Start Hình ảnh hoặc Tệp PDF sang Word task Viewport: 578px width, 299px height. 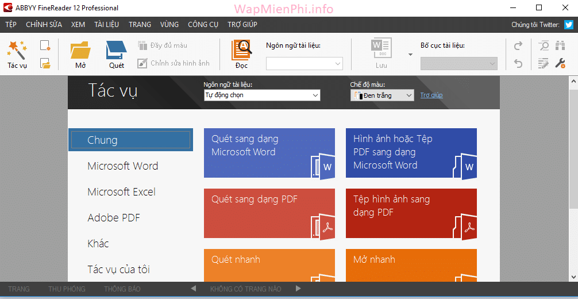point(411,153)
